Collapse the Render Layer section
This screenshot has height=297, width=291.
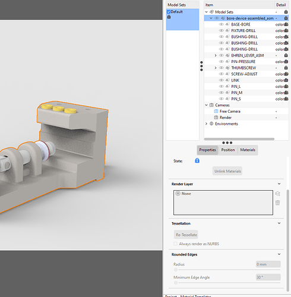click(279, 184)
